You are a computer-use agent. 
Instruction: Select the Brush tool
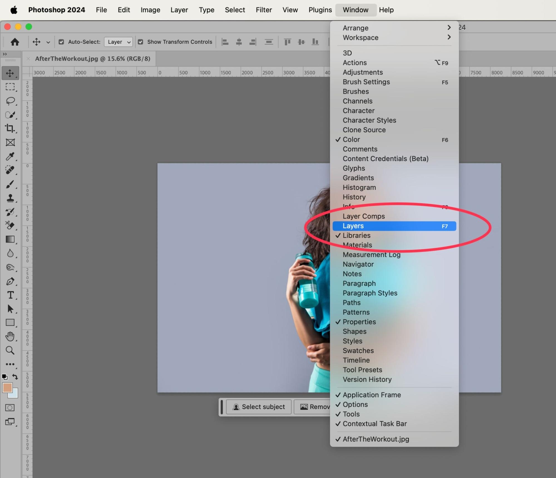10,184
